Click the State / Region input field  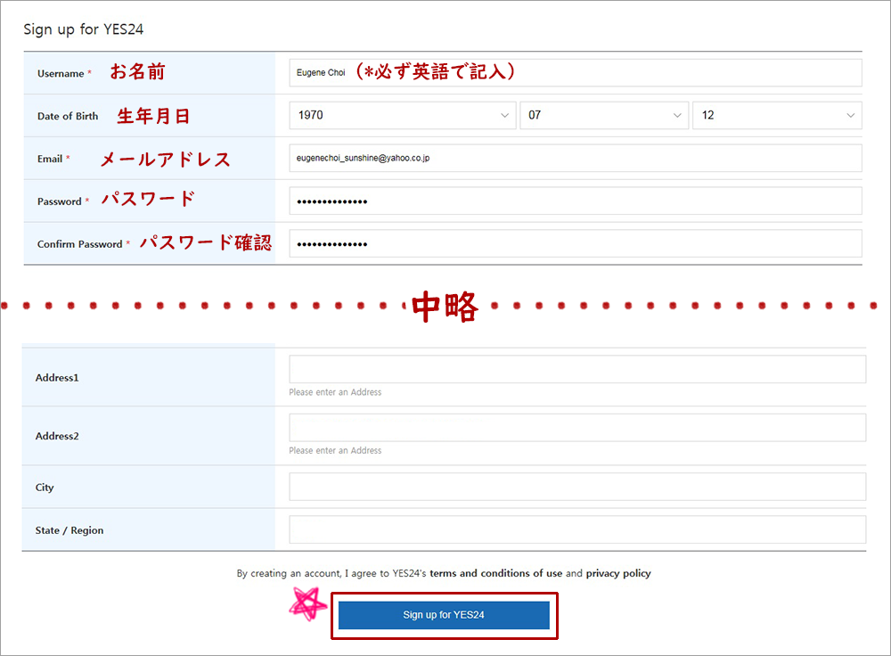click(x=577, y=529)
